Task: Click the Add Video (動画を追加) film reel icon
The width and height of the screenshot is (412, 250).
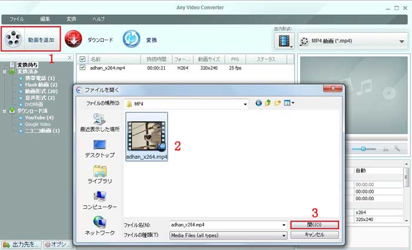Action: point(13,39)
